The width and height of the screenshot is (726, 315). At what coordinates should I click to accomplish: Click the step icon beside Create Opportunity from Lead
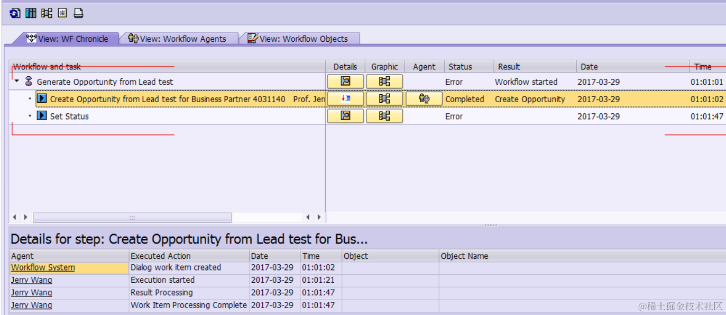tap(42, 99)
